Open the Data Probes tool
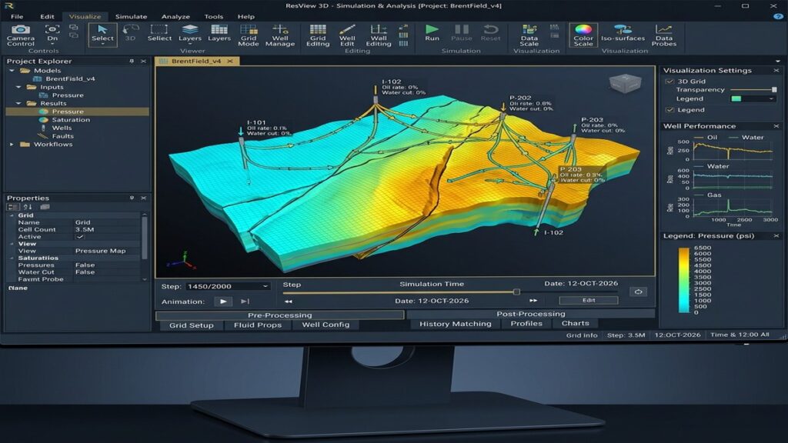The height and width of the screenshot is (443, 788). [664, 35]
